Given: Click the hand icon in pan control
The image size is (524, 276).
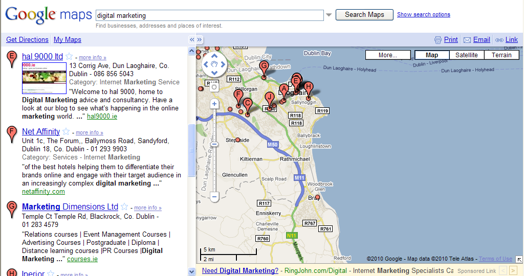Looking at the screenshot, I should pyautogui.click(x=214, y=64).
